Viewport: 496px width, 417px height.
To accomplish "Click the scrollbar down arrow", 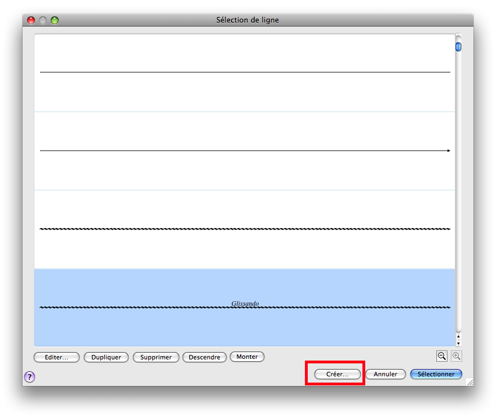I will (458, 343).
